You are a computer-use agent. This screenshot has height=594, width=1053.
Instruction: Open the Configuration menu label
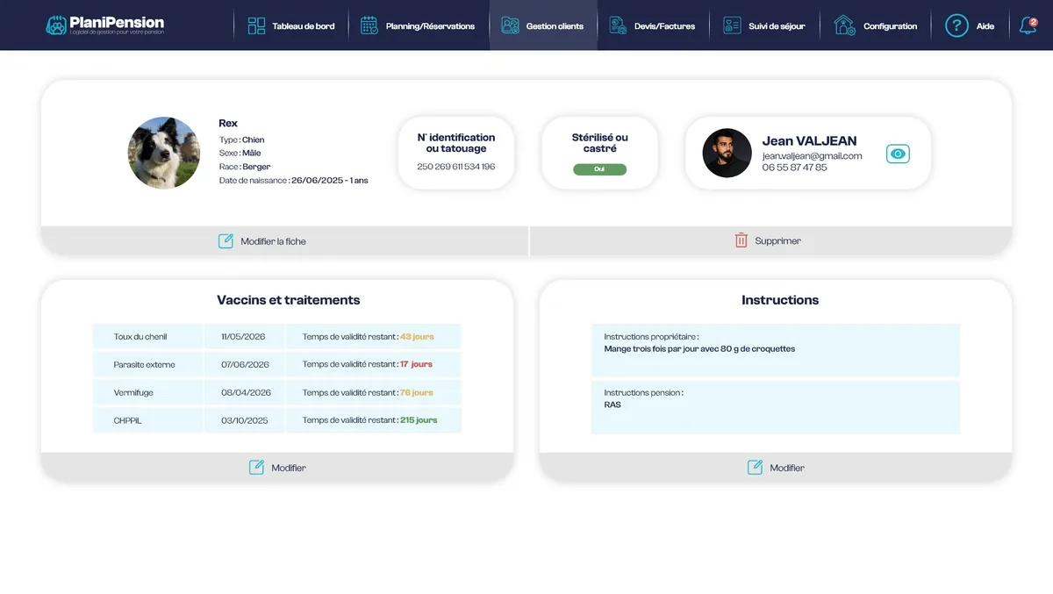[x=890, y=26]
